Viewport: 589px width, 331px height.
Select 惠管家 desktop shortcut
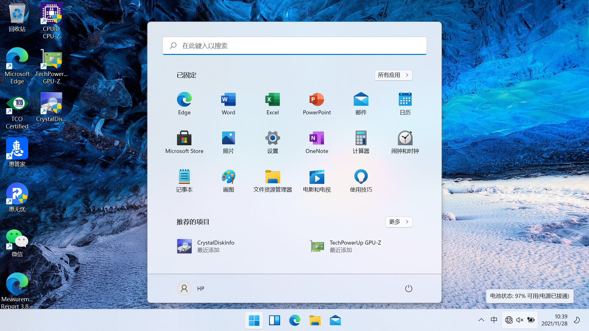(x=17, y=152)
